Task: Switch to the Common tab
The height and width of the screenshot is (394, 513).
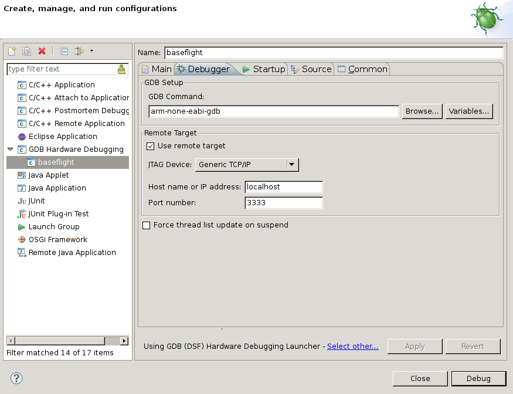Action: pyautogui.click(x=362, y=69)
